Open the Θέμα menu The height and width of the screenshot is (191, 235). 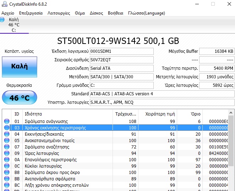tap(80, 13)
